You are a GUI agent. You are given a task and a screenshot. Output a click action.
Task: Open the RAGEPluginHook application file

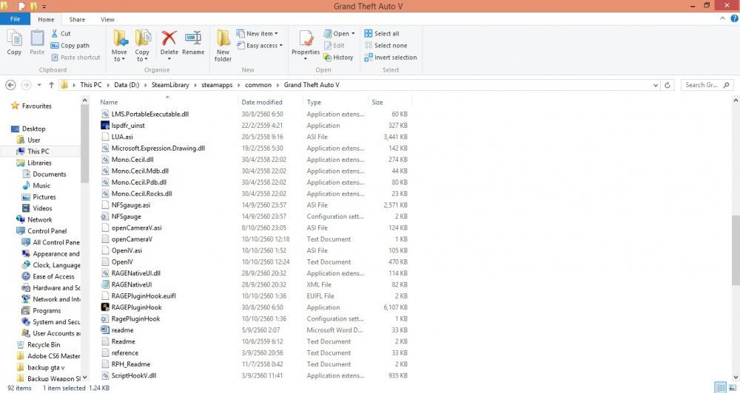pos(136,307)
